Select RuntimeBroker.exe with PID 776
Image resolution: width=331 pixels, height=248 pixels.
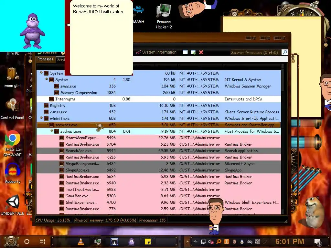158,209
